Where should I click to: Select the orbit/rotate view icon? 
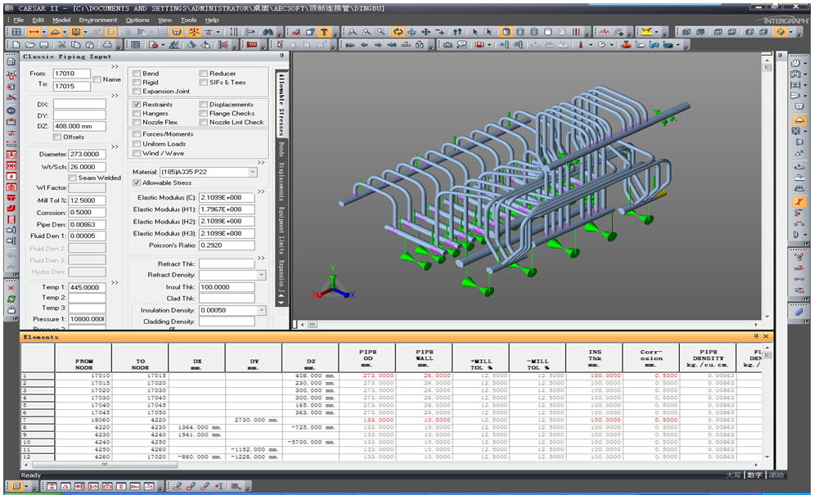(x=398, y=32)
